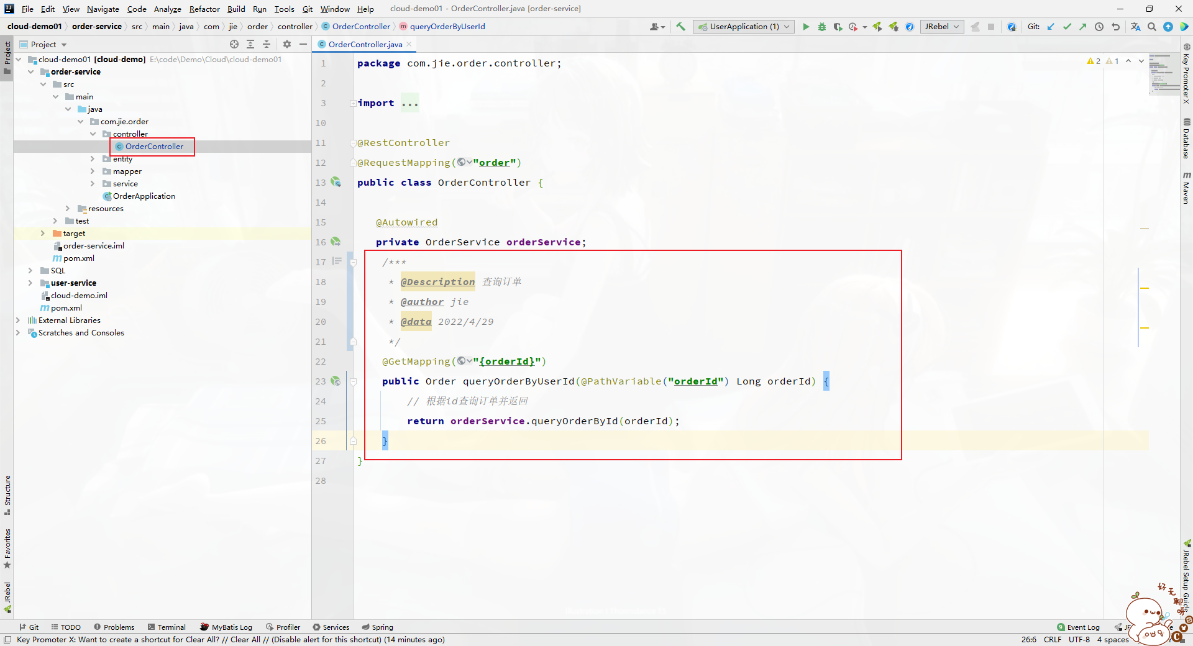Collapse the order-service module node

coord(30,72)
